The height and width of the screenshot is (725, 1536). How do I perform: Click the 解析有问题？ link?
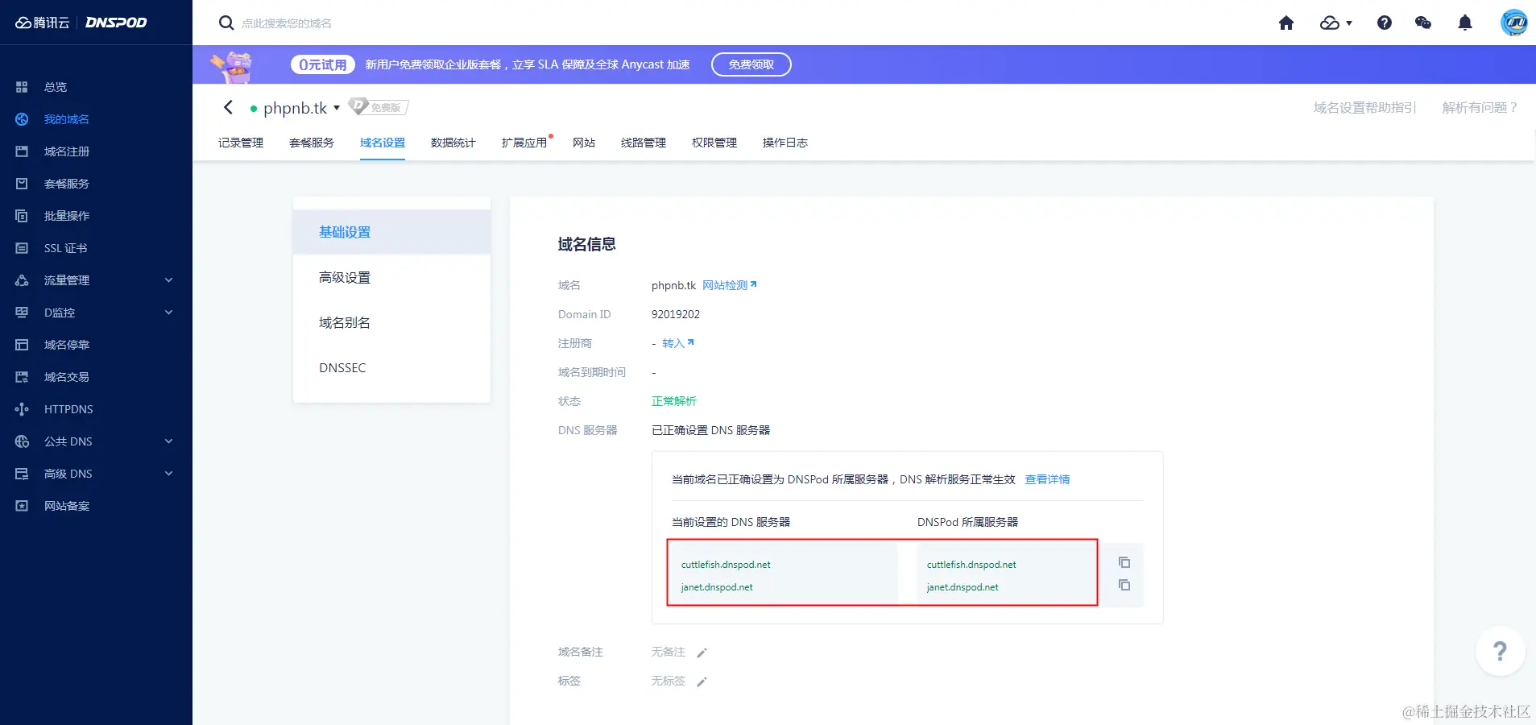pos(1480,107)
